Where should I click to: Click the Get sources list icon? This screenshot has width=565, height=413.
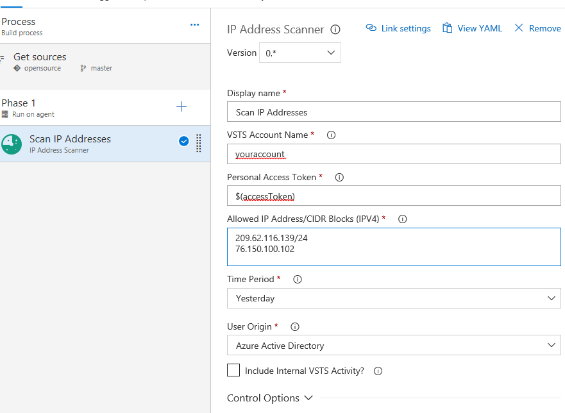2,58
